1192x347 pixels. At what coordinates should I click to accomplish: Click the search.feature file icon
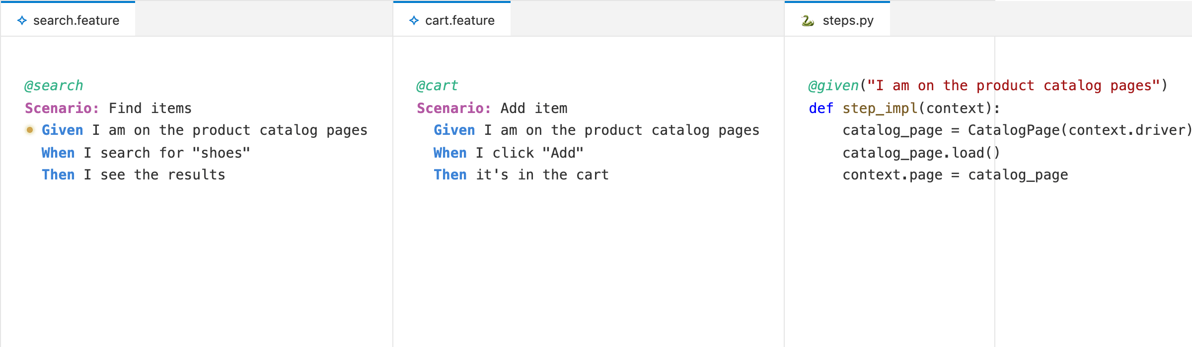pos(22,20)
